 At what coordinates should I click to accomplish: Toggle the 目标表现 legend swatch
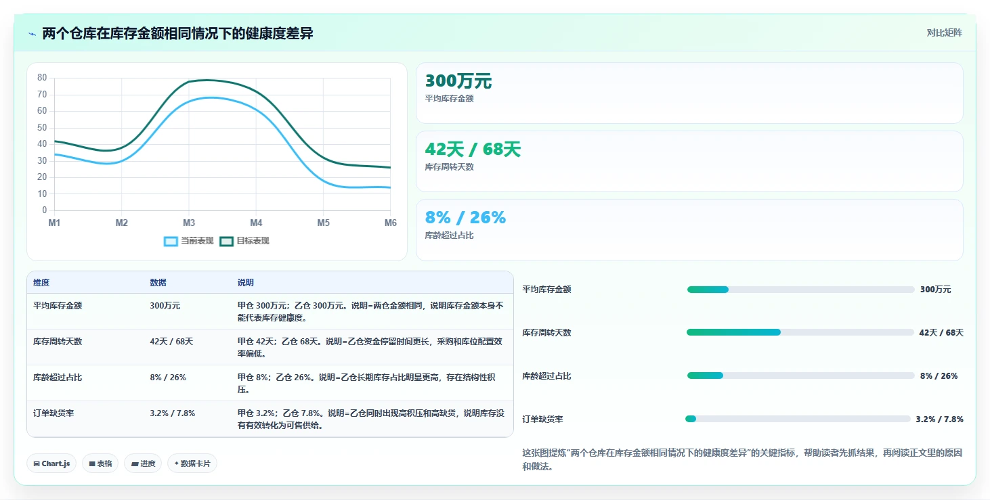(226, 241)
